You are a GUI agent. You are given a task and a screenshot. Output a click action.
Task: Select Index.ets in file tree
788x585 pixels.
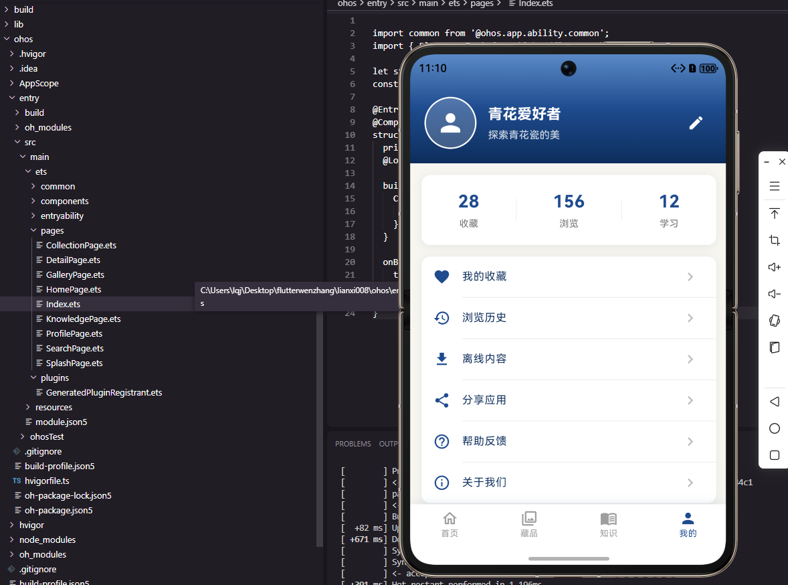pos(63,304)
